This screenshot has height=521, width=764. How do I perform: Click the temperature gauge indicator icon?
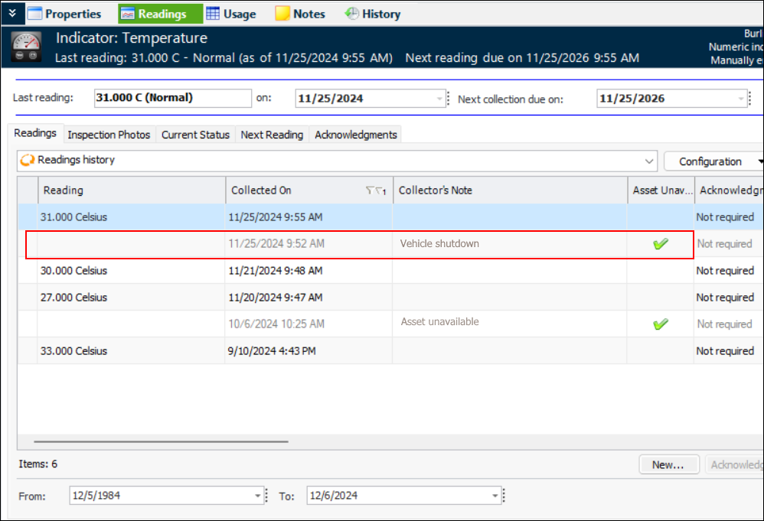tap(27, 47)
